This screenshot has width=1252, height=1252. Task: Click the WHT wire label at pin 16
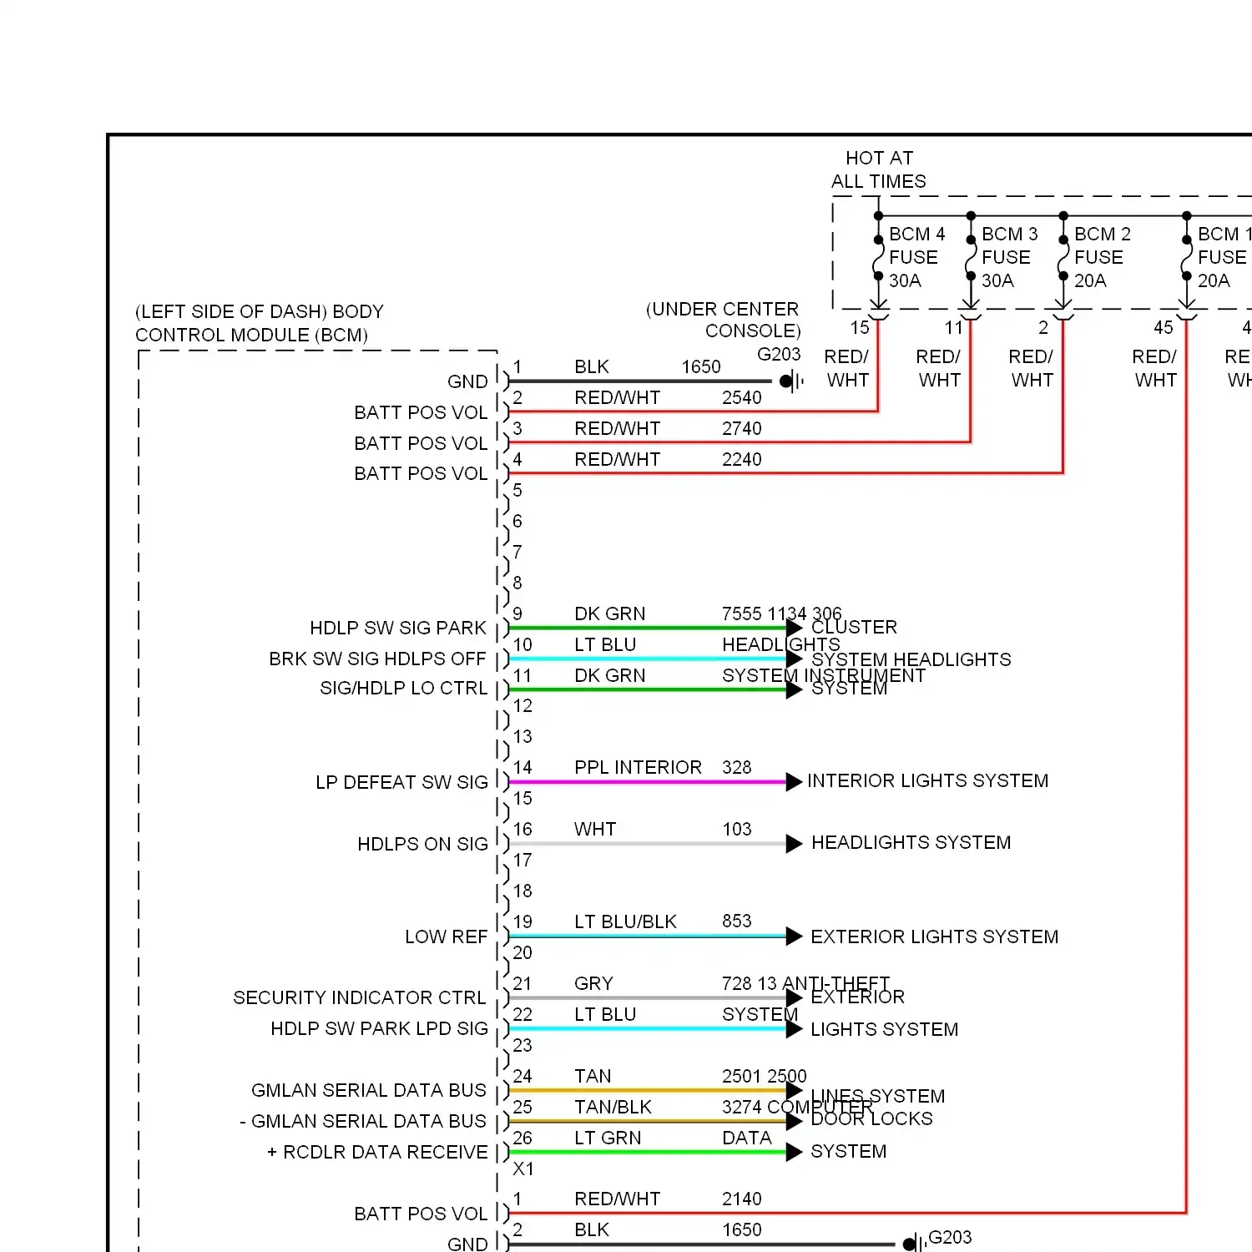coord(594,829)
